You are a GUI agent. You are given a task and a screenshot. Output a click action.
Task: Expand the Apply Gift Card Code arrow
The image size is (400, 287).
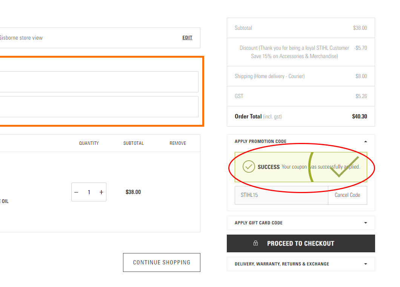365,223
